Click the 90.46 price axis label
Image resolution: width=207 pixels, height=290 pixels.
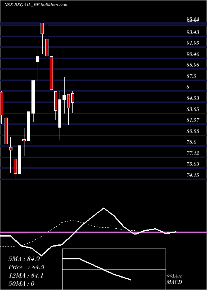click(x=193, y=54)
